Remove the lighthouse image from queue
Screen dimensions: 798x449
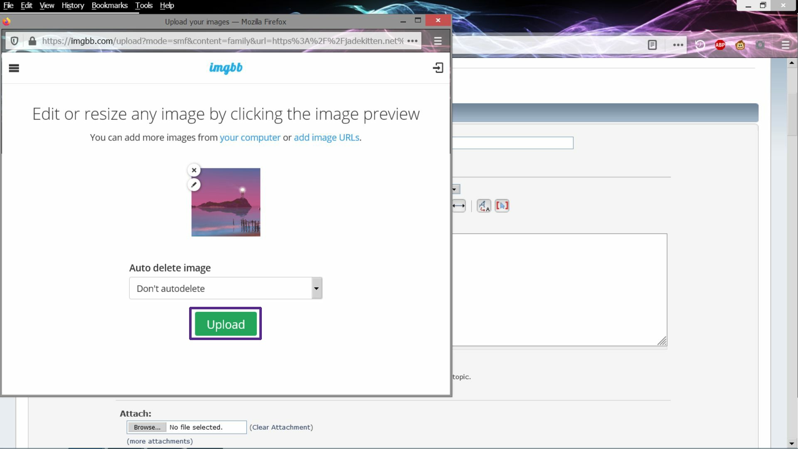pos(194,170)
